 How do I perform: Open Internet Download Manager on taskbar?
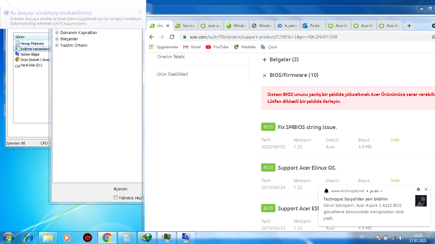click(x=147, y=237)
